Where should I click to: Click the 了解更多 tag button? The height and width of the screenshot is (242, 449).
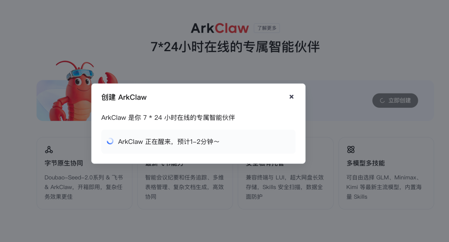[x=266, y=28]
